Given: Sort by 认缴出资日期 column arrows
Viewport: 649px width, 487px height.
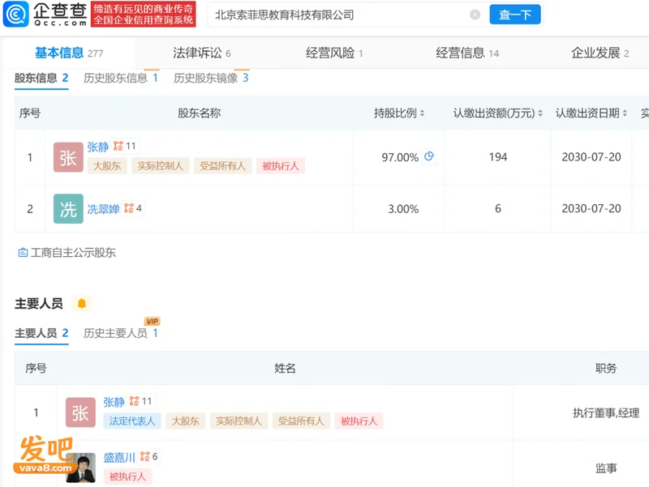Looking at the screenshot, I should (625, 113).
